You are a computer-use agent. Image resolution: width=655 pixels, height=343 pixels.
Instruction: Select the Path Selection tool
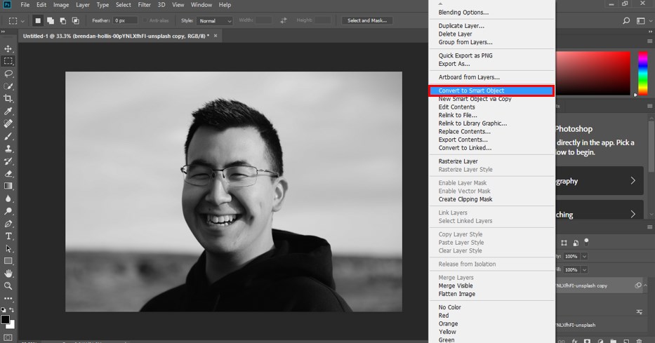8,249
